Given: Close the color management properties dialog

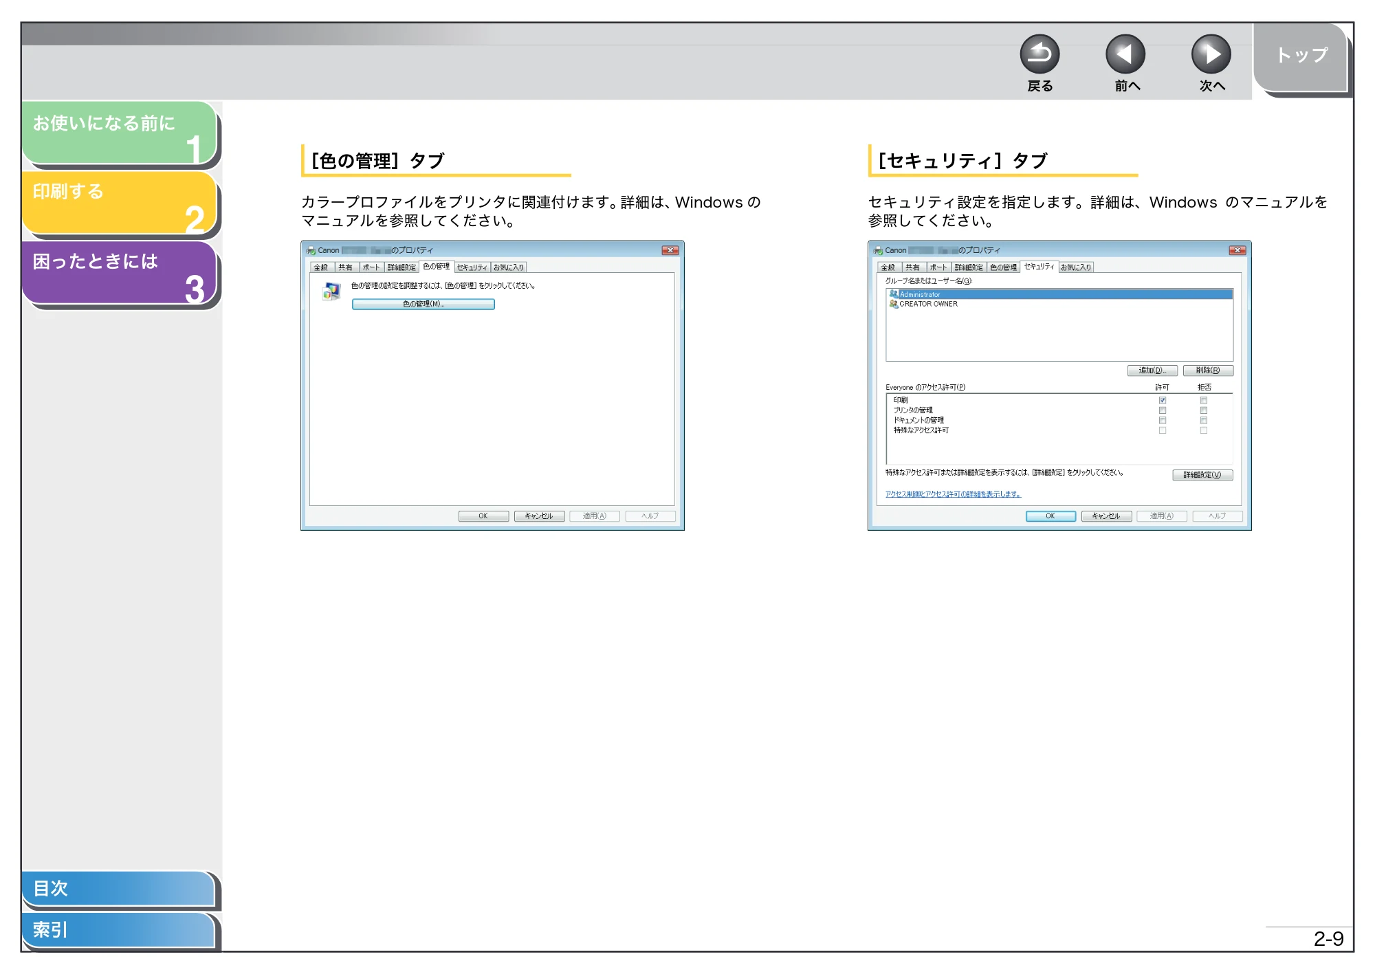Looking at the screenshot, I should click(x=670, y=250).
